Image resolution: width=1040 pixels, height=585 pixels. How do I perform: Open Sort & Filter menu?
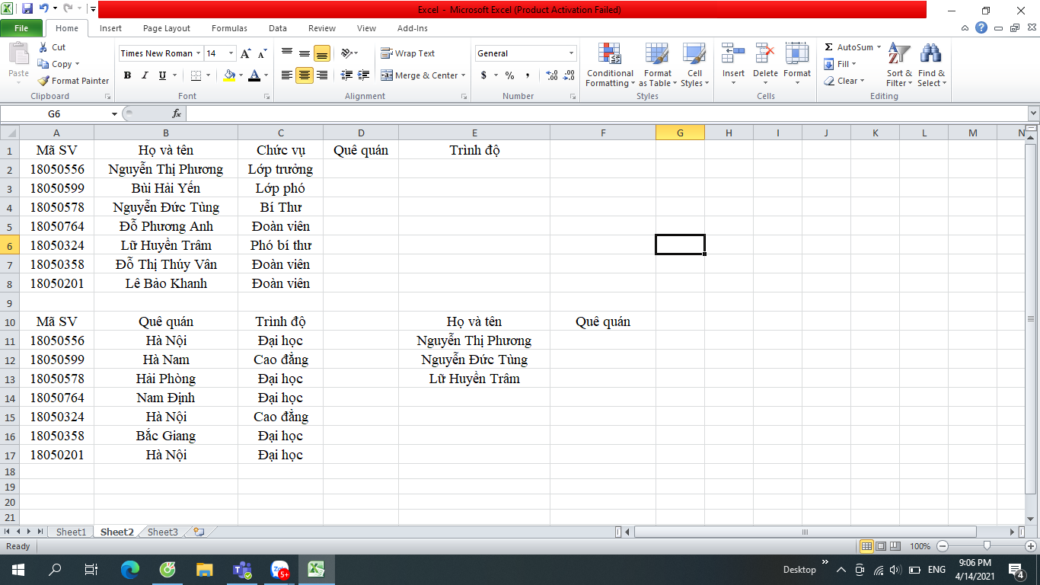point(899,66)
